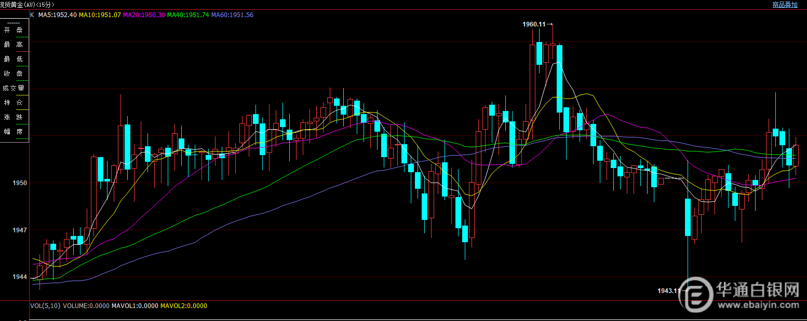Click the MA20:1950.30 moving average label
This screenshot has height=321, width=807.
pos(144,15)
